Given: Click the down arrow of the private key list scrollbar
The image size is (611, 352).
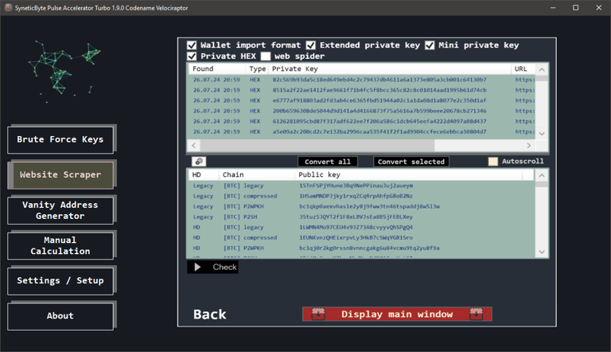Looking at the screenshot, I should tap(542, 134).
